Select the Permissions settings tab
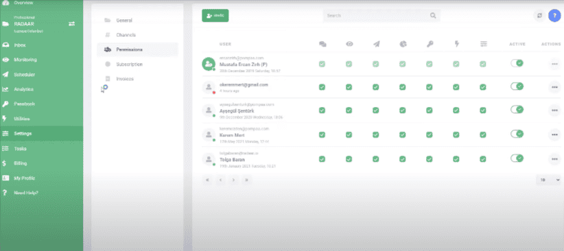Viewport: 564px width, 251px height. coord(137,49)
